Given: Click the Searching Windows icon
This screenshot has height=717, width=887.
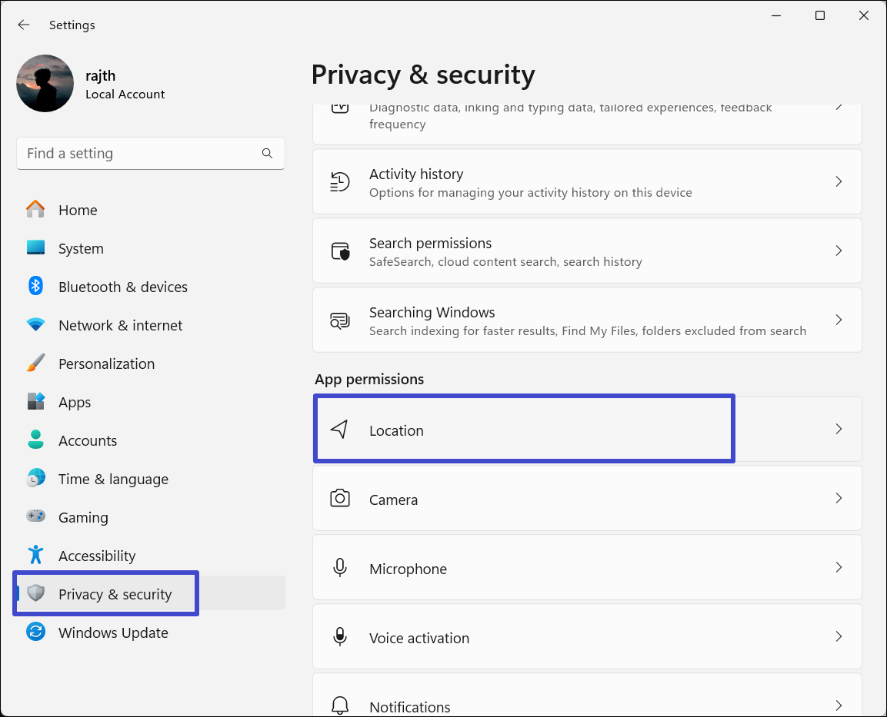Looking at the screenshot, I should (339, 320).
